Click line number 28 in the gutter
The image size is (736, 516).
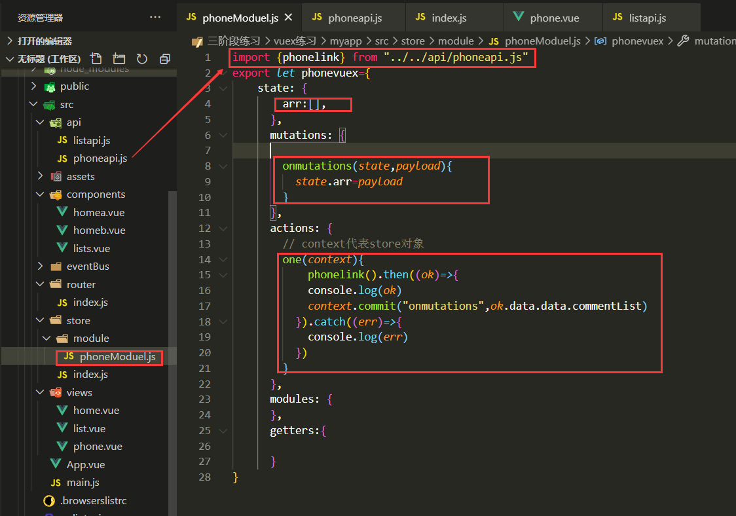[205, 477]
